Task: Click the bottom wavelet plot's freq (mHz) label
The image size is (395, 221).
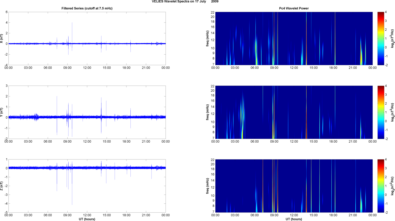Action: pyautogui.click(x=208, y=186)
